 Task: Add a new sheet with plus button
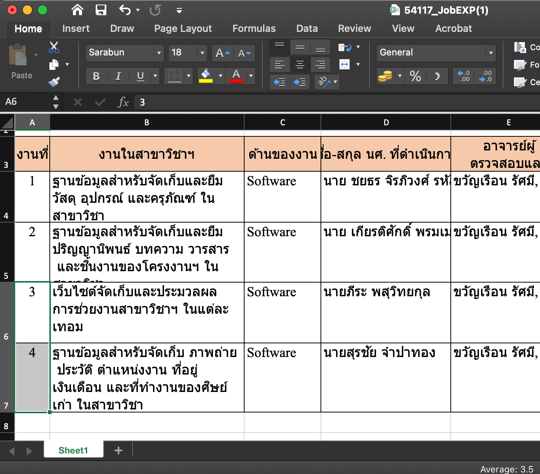tap(118, 450)
